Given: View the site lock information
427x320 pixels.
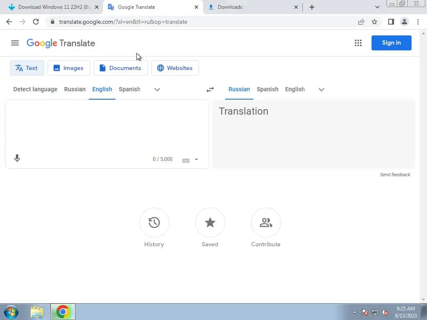Looking at the screenshot, I should pos(53,22).
